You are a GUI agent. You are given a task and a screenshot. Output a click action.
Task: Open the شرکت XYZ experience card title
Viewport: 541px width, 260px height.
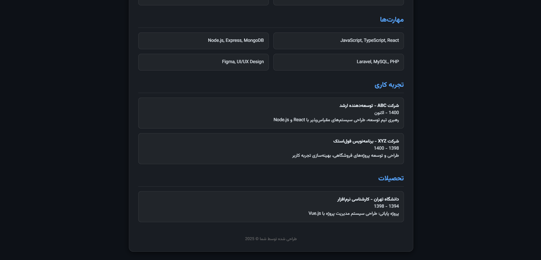pyautogui.click(x=366, y=141)
